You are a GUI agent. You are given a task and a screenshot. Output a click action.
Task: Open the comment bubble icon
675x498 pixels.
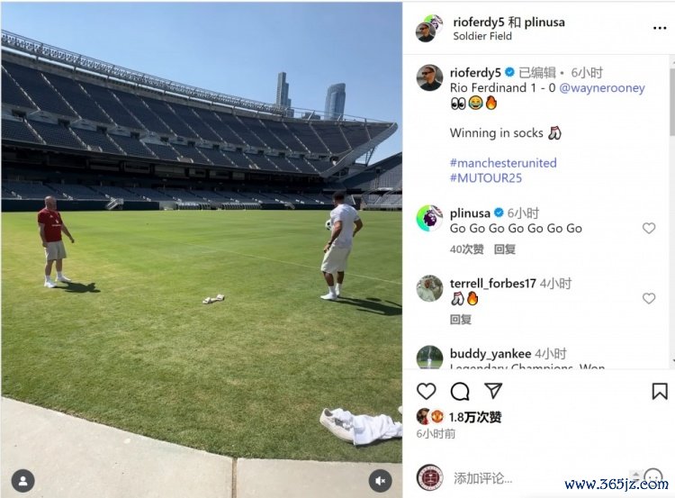click(x=460, y=391)
